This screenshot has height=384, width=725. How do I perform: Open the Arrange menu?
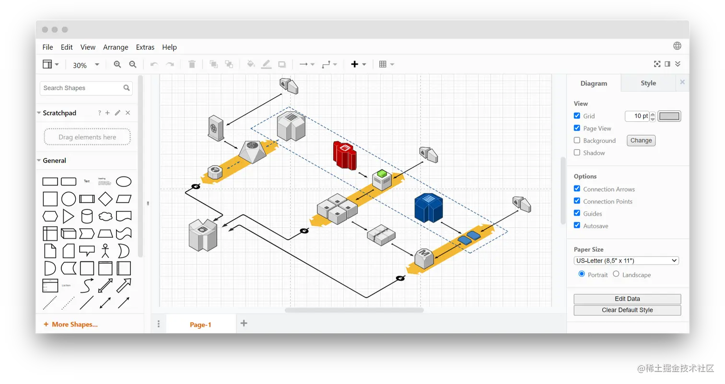[x=116, y=47]
